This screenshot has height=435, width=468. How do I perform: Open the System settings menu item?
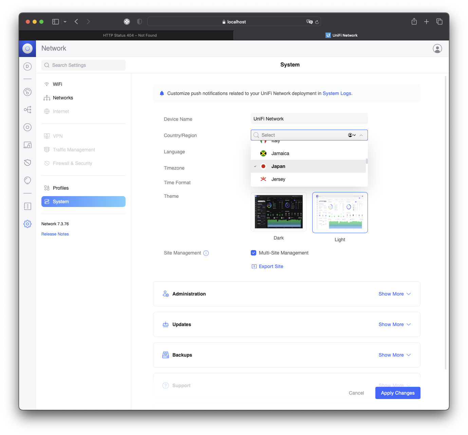(83, 202)
